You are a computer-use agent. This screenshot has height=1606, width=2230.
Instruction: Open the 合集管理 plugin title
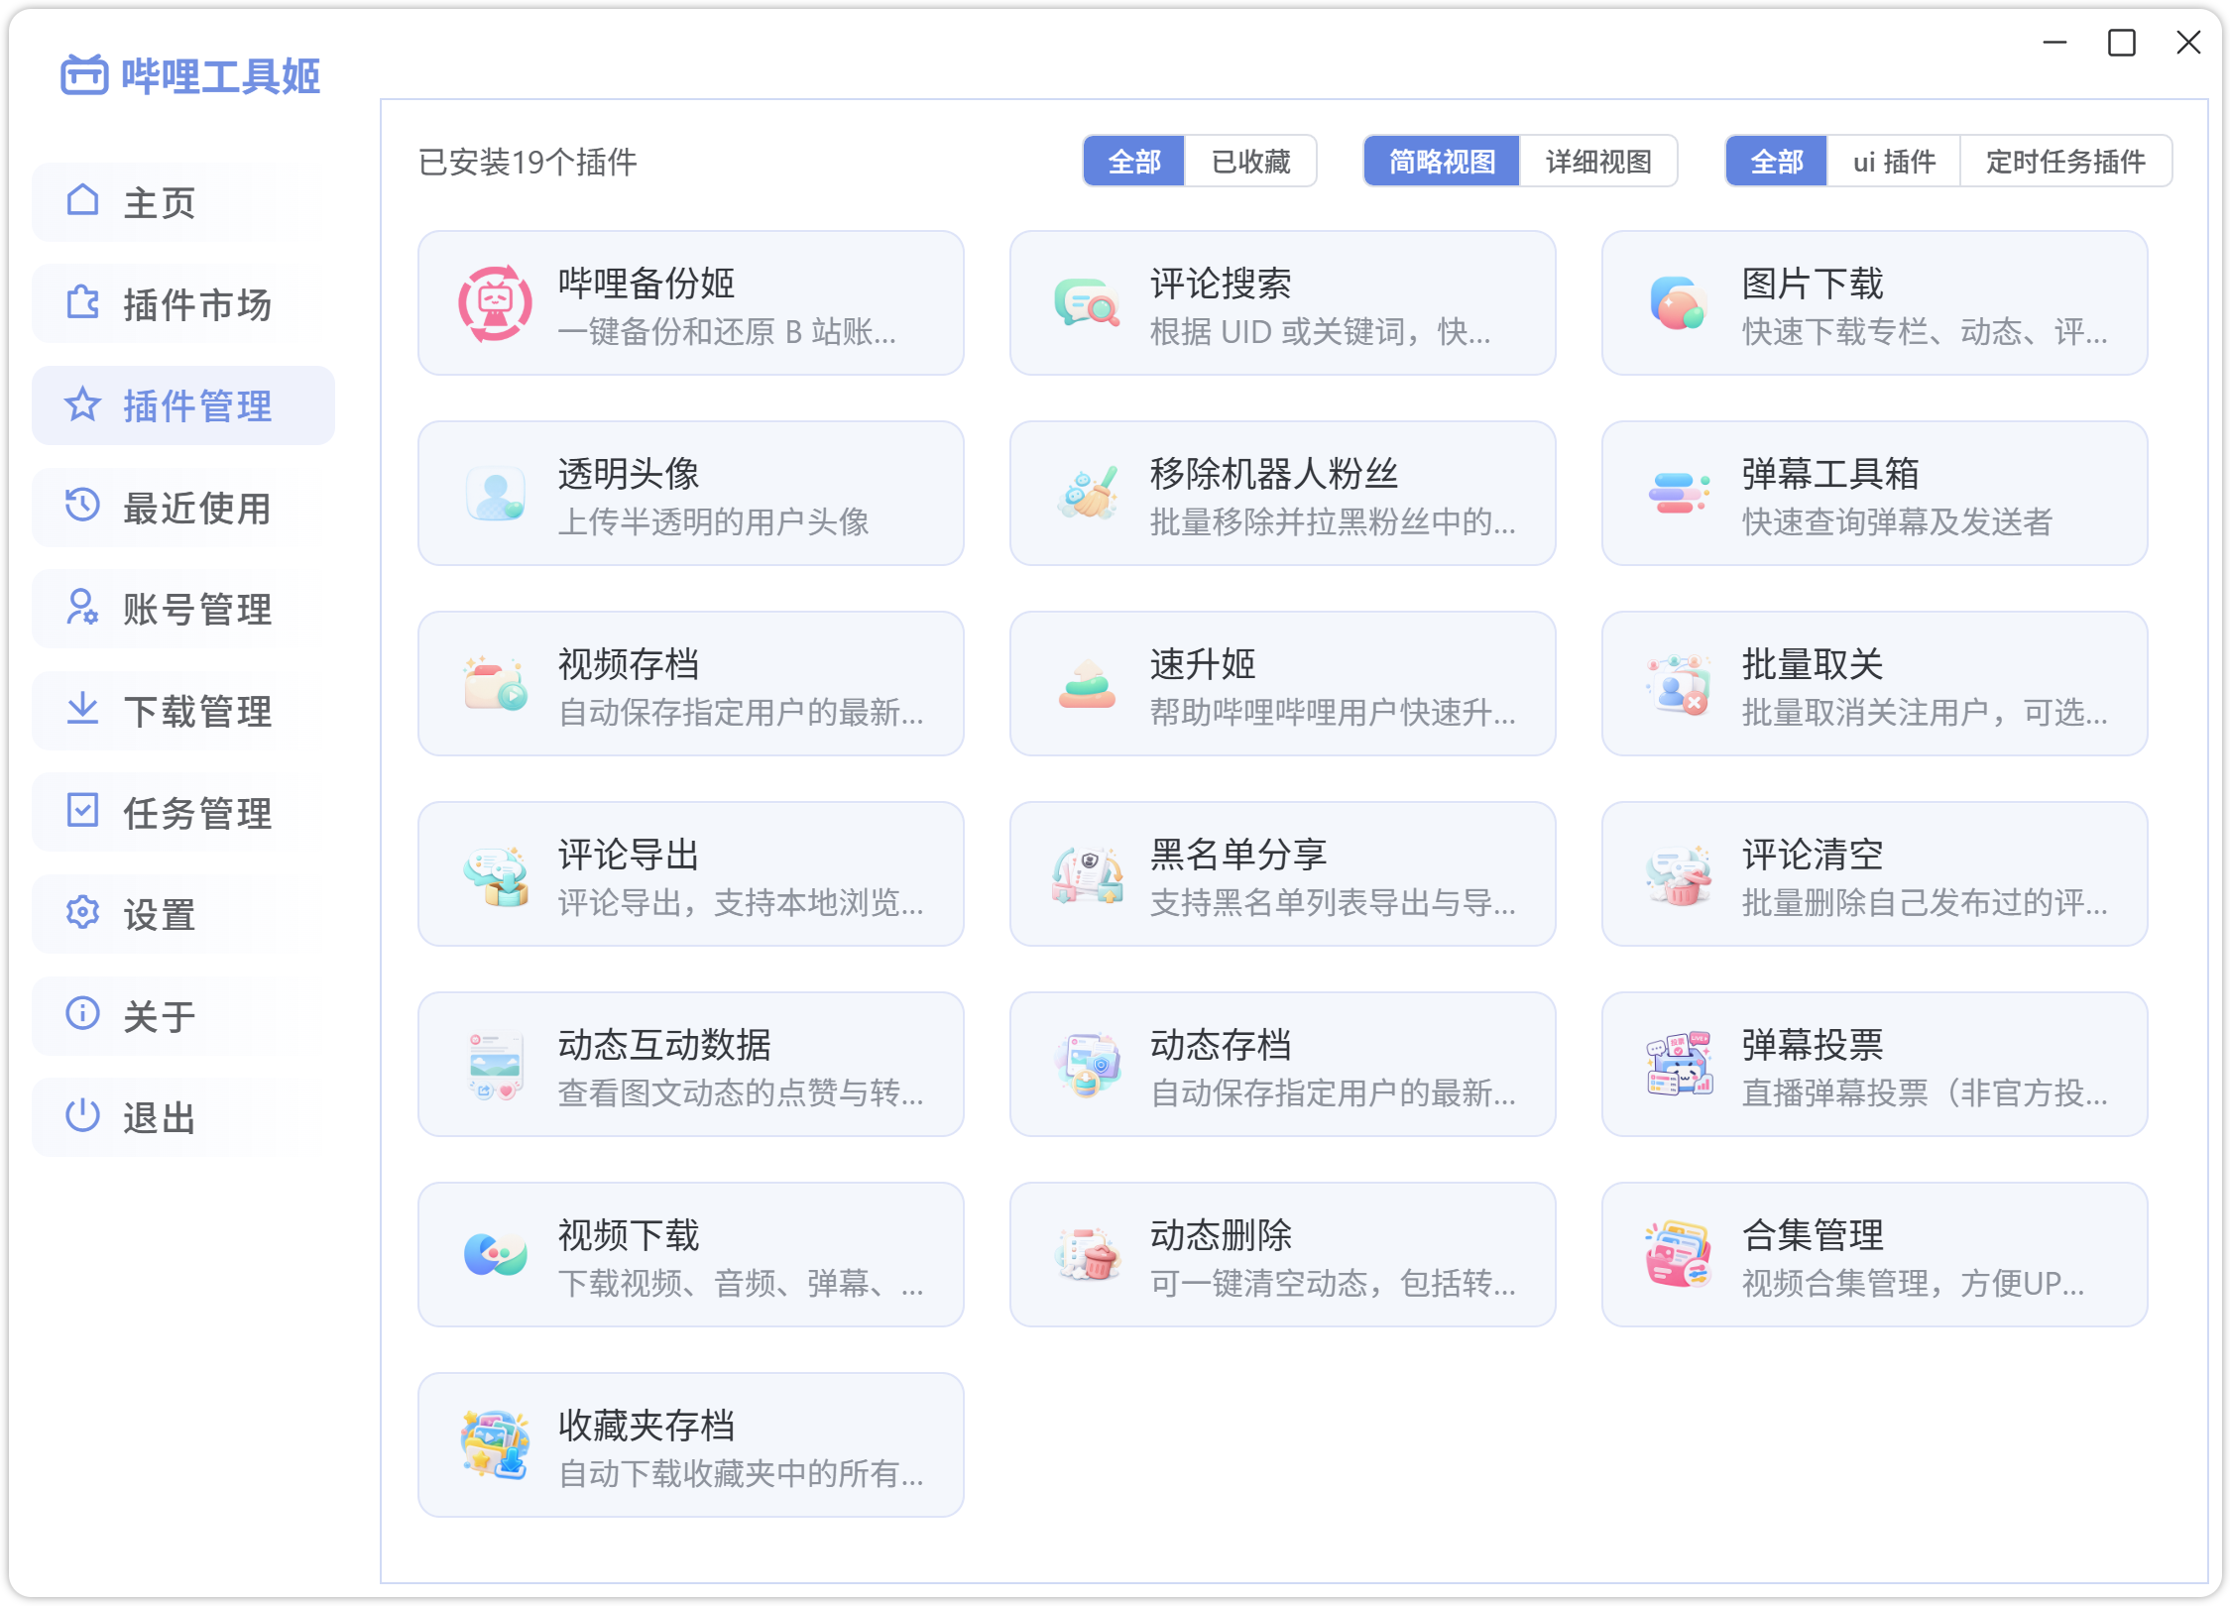[x=1812, y=1235]
